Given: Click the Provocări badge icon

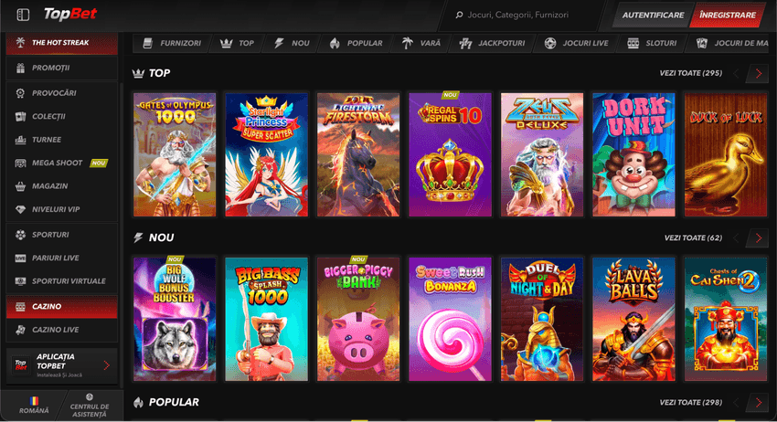Looking at the screenshot, I should pos(20,93).
